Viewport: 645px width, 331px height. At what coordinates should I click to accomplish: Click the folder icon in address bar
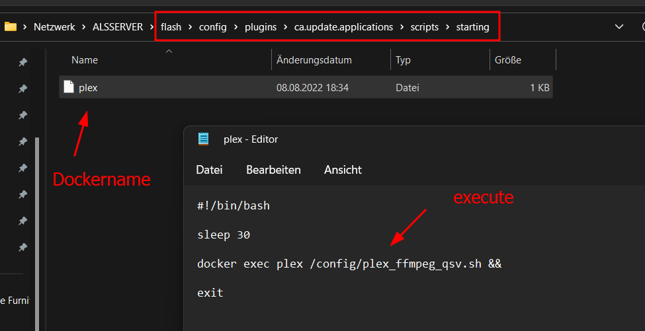pyautogui.click(x=11, y=27)
